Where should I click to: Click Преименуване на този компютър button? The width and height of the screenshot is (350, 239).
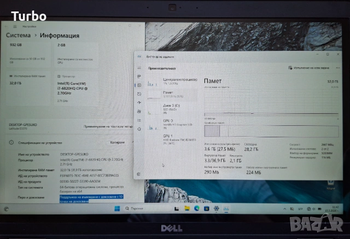coord(108,126)
